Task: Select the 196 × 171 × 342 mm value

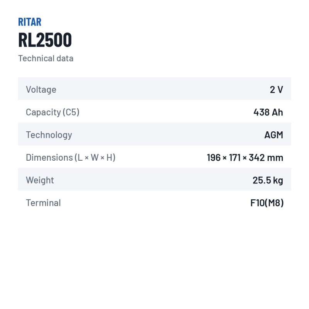Action: pos(245,158)
